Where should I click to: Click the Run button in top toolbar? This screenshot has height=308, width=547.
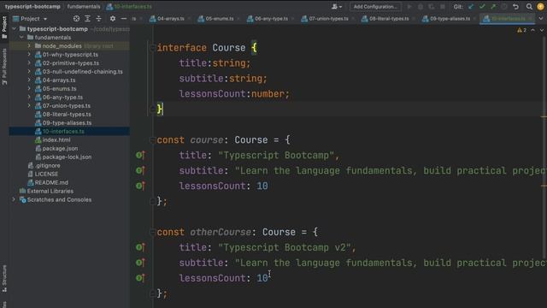tap(409, 7)
